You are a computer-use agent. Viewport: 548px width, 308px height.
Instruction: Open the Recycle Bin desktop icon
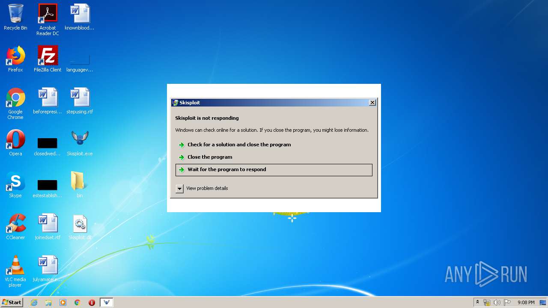(x=15, y=17)
